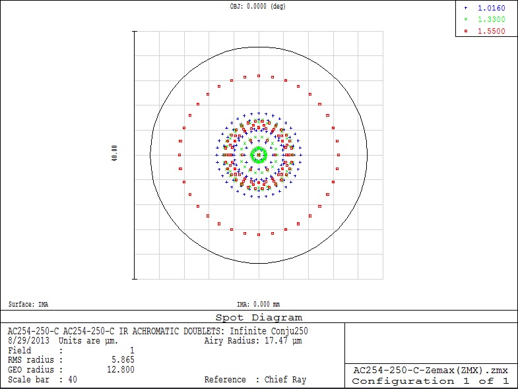Image resolution: width=518 pixels, height=389 pixels.
Task: Click the topmost red square ray marker
Action: (259, 76)
